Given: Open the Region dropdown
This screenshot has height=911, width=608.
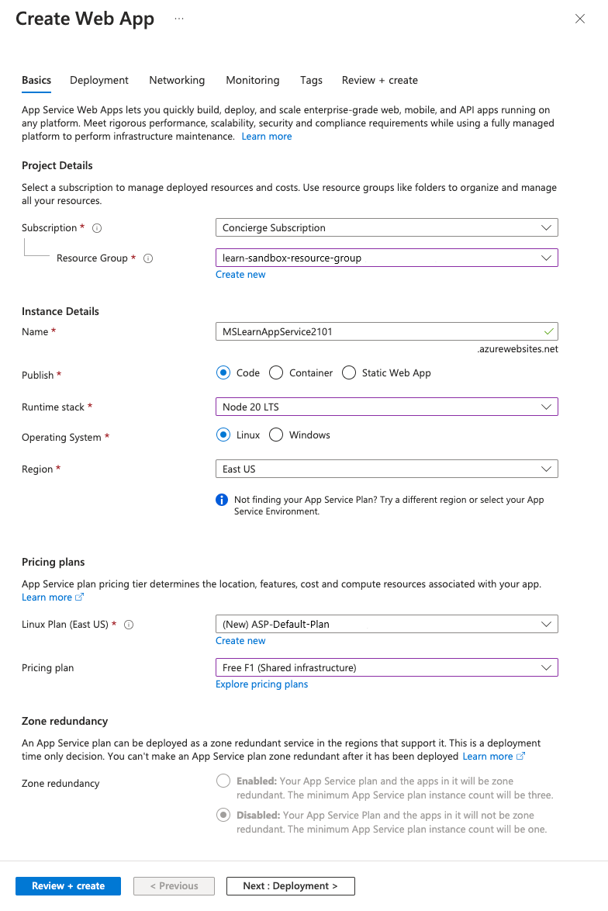Looking at the screenshot, I should pyautogui.click(x=386, y=469).
